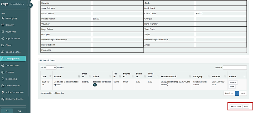Click the Messaging paper-plane icon in sidebar

click(3, 18)
